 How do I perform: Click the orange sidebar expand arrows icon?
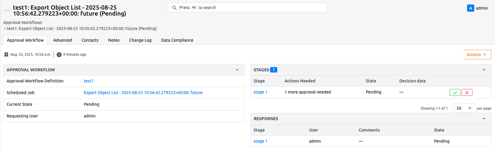[7, 10]
